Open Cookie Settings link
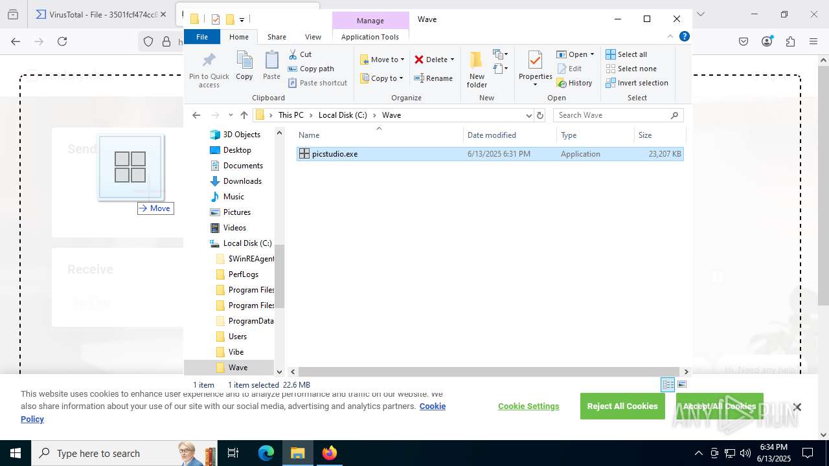 pyautogui.click(x=528, y=406)
